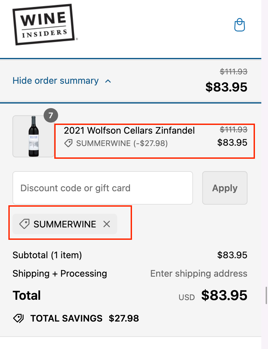Click the page scrollbar thumb
Image resolution: width=268 pixels, height=349 pixels.
(x=266, y=295)
